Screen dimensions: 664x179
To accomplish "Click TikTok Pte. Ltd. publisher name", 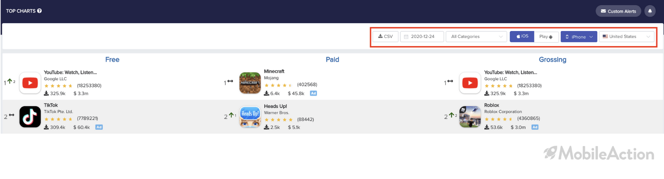I will 58,112.
